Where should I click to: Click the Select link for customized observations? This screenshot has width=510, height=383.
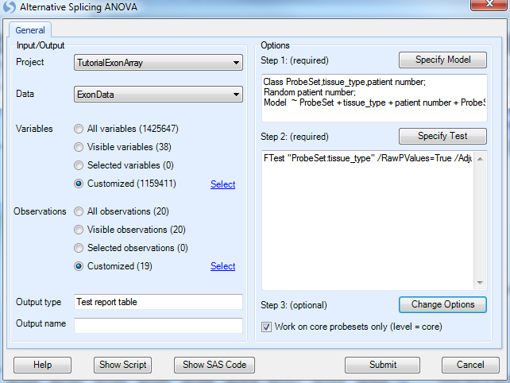click(222, 266)
